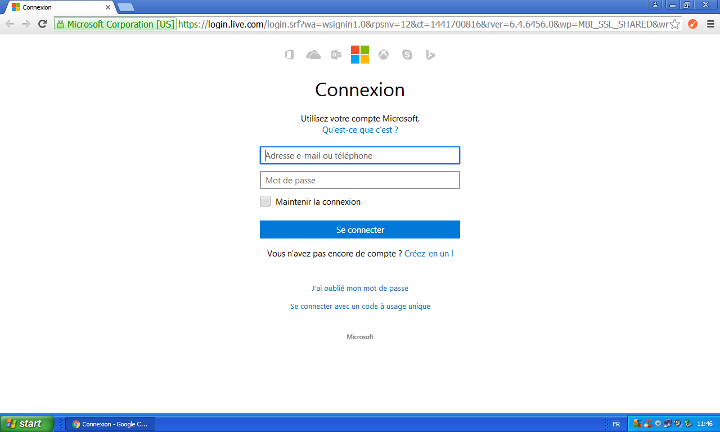Click the speaker volume tray icon
This screenshot has height=432, width=720.
[678, 424]
